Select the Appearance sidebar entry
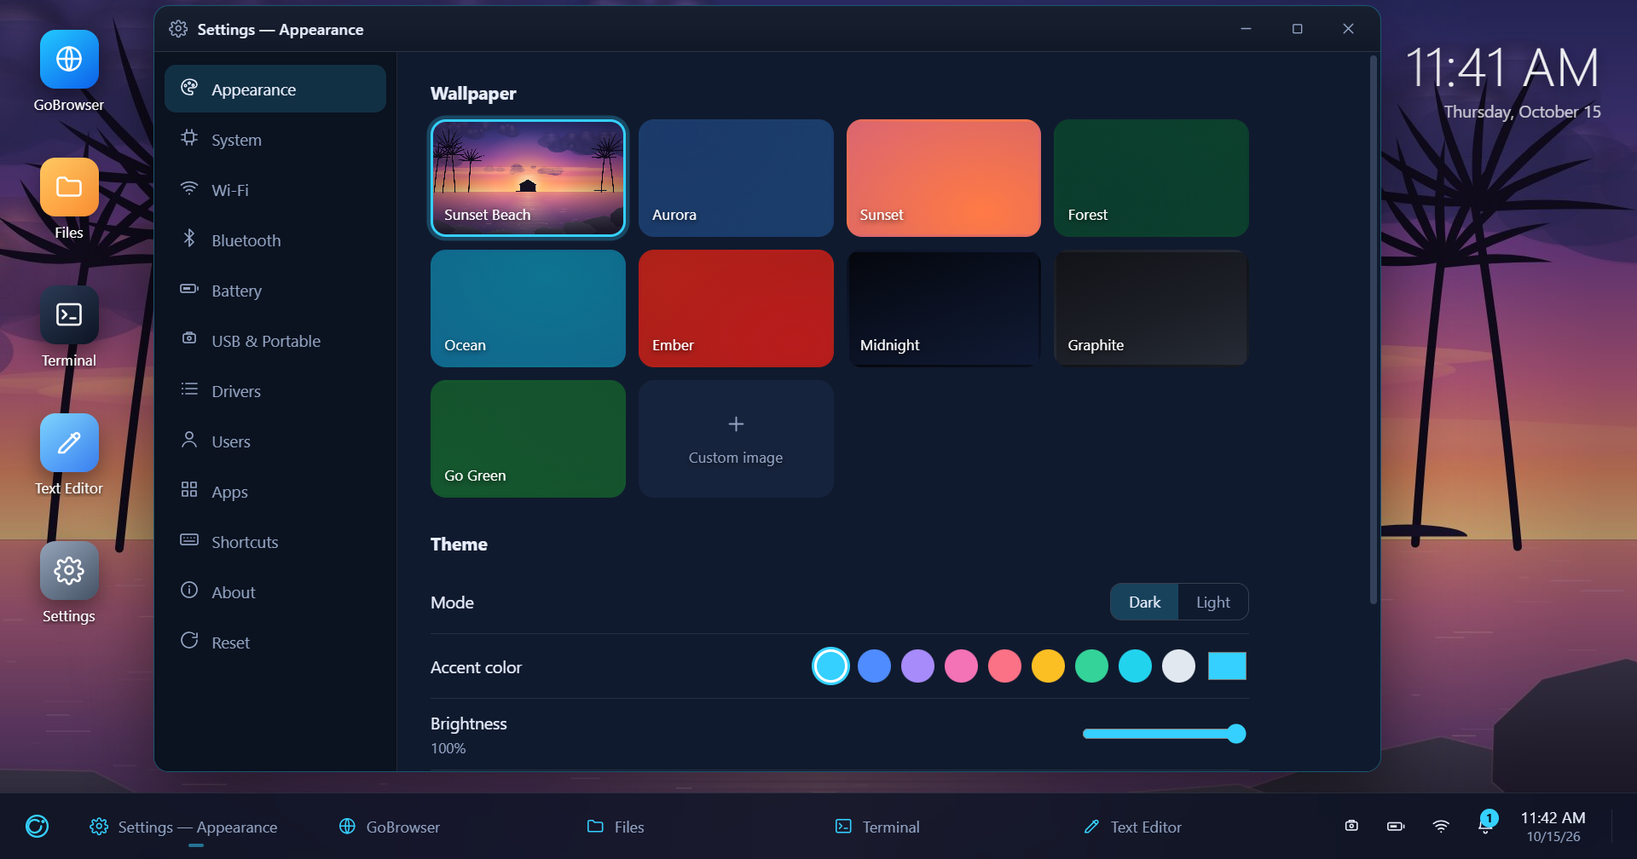Image resolution: width=1637 pixels, height=859 pixels. pyautogui.click(x=275, y=89)
